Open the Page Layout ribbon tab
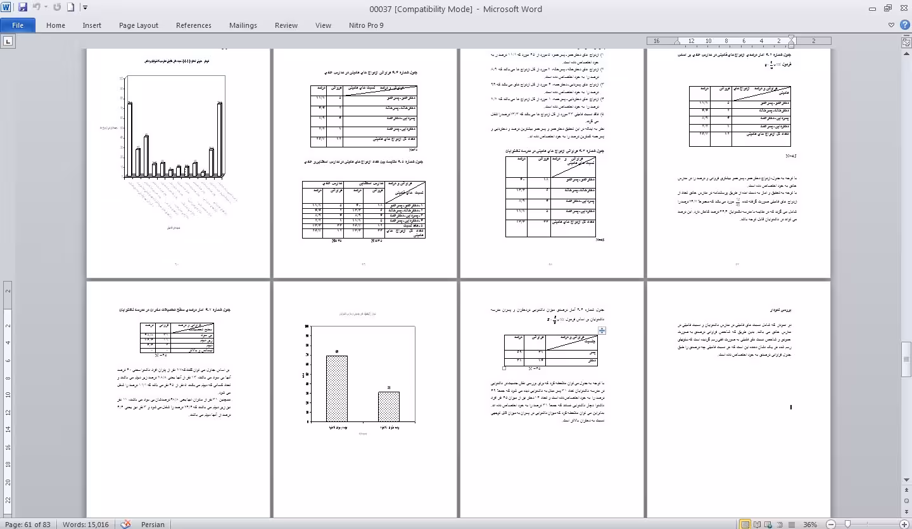912x529 pixels. click(138, 25)
